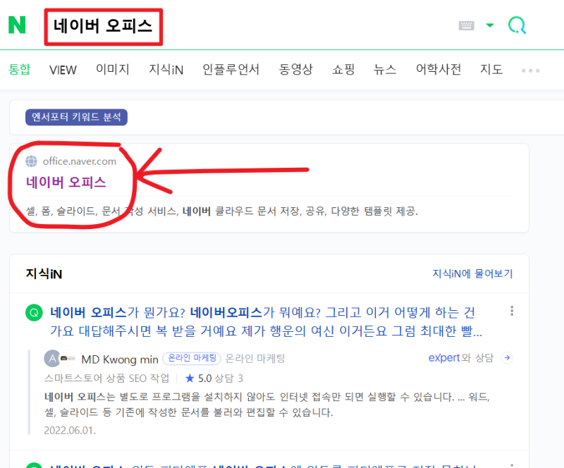Screen dimensions: 564x468
Task: Click the green search magnifier icon
Action: 517,25
